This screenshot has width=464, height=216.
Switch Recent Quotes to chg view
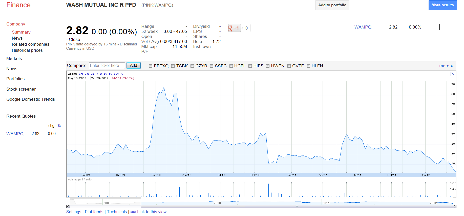coord(51,126)
